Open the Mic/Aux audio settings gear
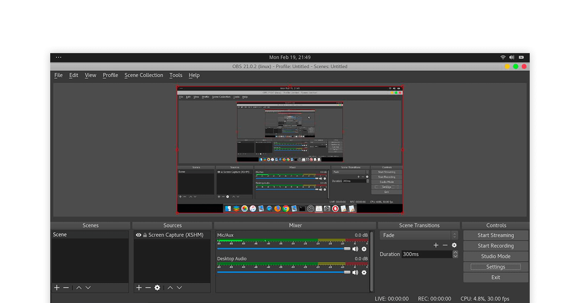The width and height of the screenshot is (579, 303). coord(364,249)
